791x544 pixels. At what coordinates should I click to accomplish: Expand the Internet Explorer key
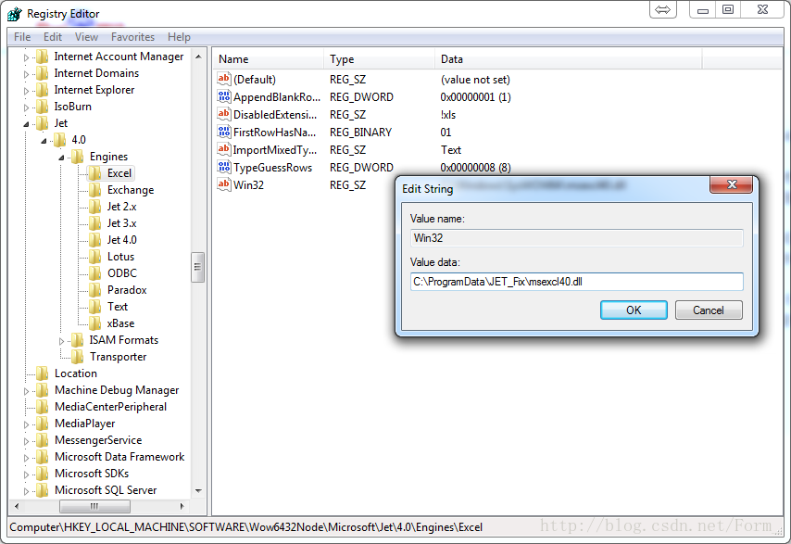(26, 91)
